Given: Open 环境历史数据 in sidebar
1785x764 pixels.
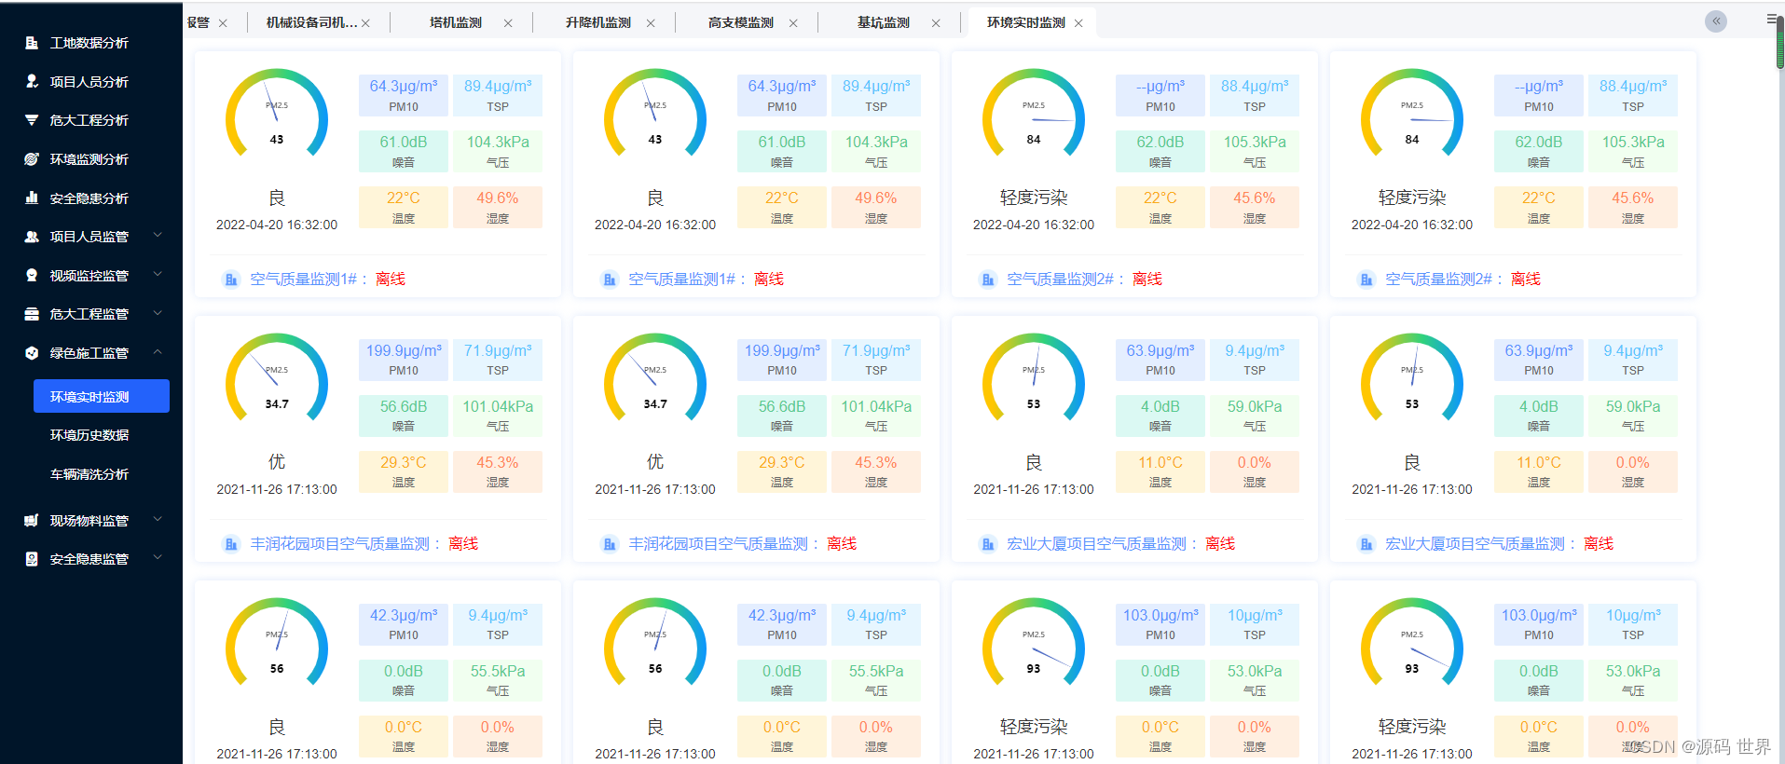Looking at the screenshot, I should 89,435.
